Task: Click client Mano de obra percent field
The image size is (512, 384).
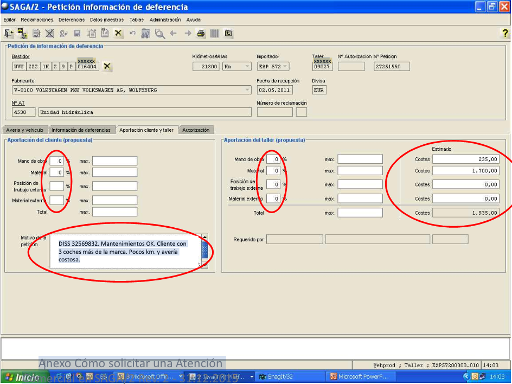Action: pyautogui.click(x=56, y=161)
